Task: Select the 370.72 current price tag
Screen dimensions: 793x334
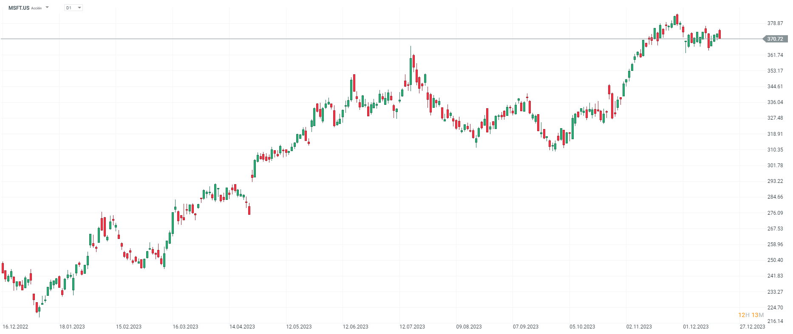Action: (775, 39)
